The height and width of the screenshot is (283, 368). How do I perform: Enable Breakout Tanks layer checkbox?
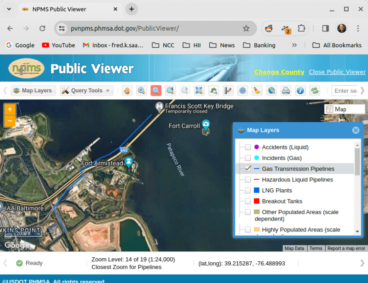[247, 201]
